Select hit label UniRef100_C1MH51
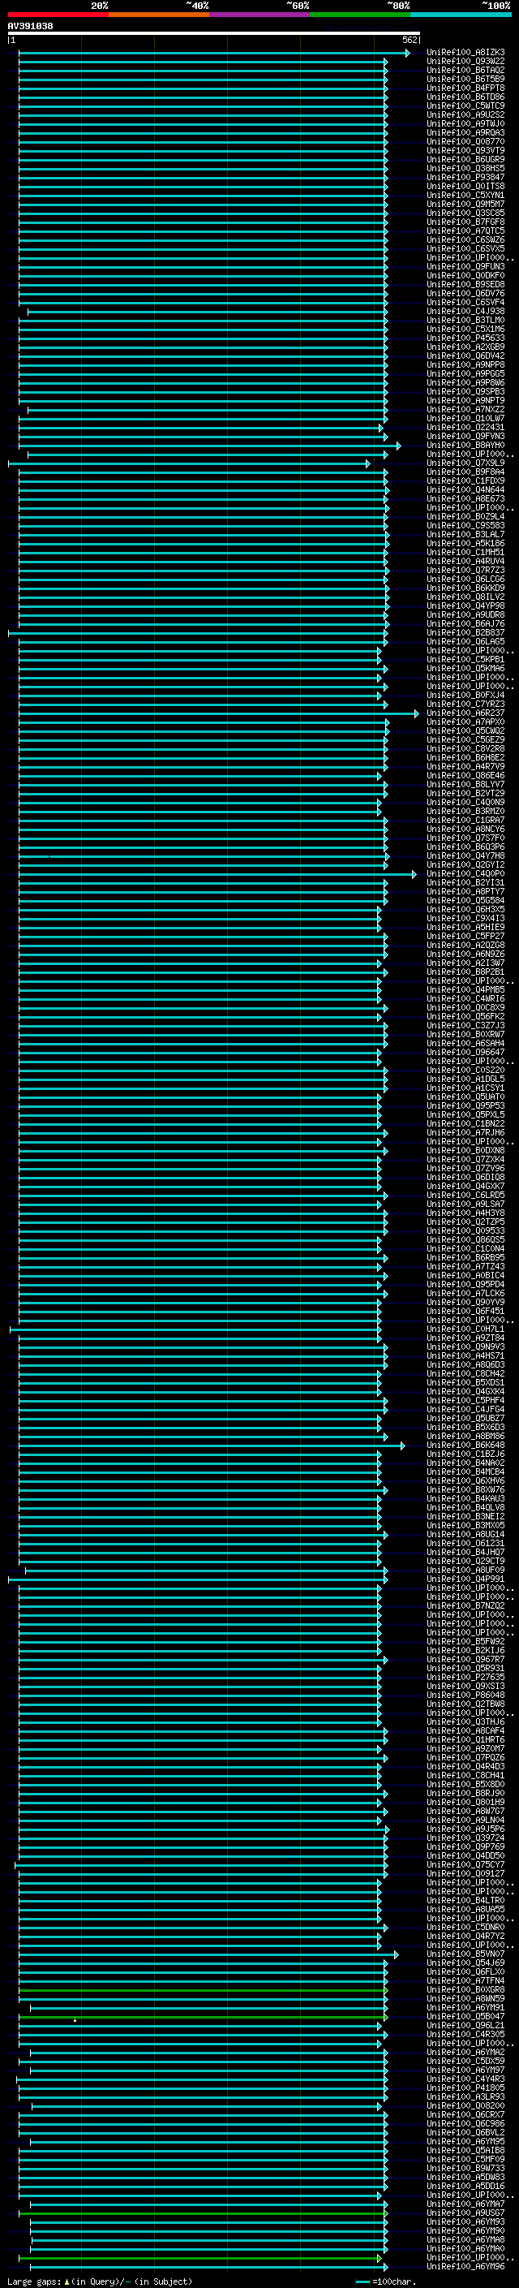519x2288 pixels. 465,553
